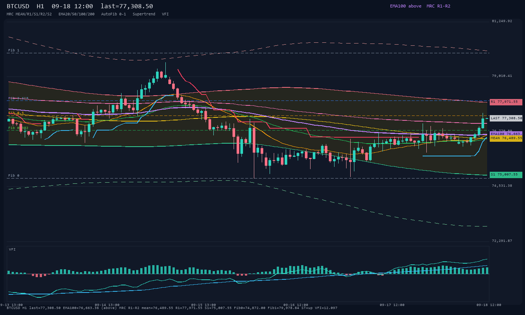Click the 'Fib 0' level label

[14, 175]
